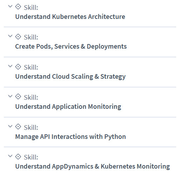Image resolution: width=180 pixels, height=177 pixels.
Task: Click the Skill: label above AppDynamics & Kubernetes
Action: [x=31, y=157]
